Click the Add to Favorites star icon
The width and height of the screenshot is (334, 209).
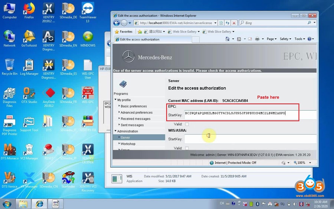pos(140,32)
